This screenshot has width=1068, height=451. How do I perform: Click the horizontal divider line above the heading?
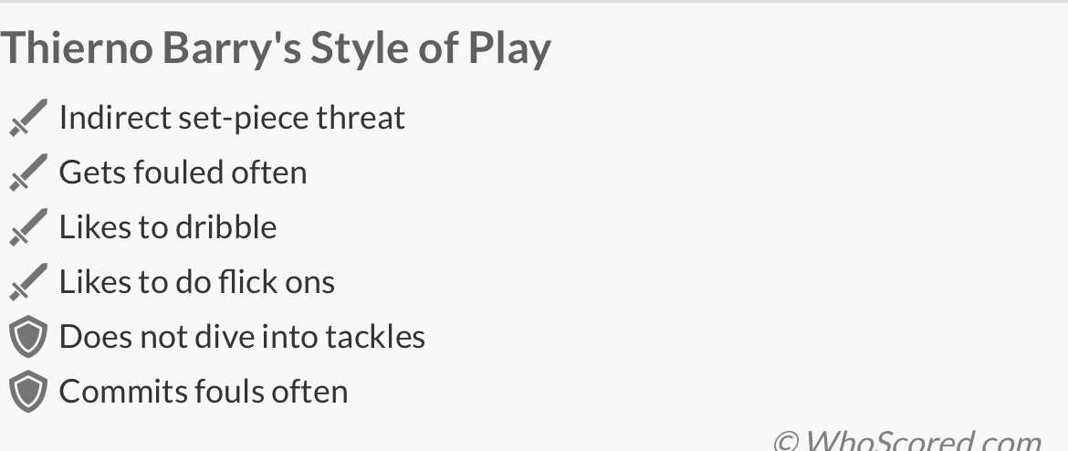[534, 2]
